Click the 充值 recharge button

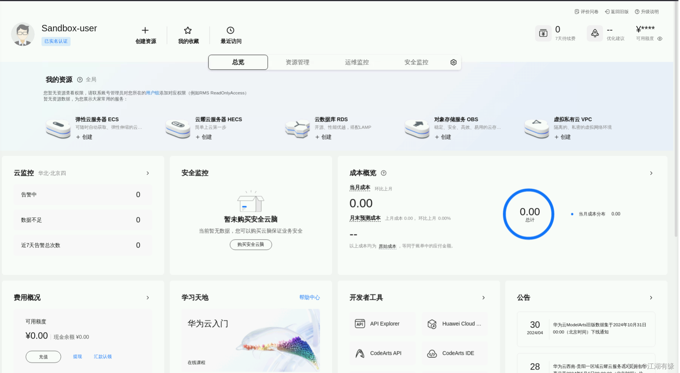click(43, 356)
